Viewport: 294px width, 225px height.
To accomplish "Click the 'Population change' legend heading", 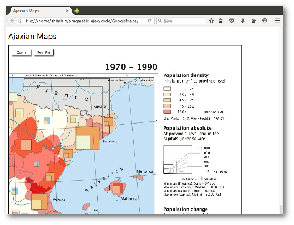I will [185, 209].
